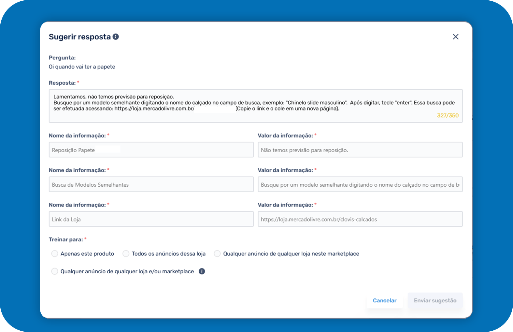Focus the Reposição Papete name field
This screenshot has height=332, width=513.
coord(151,150)
